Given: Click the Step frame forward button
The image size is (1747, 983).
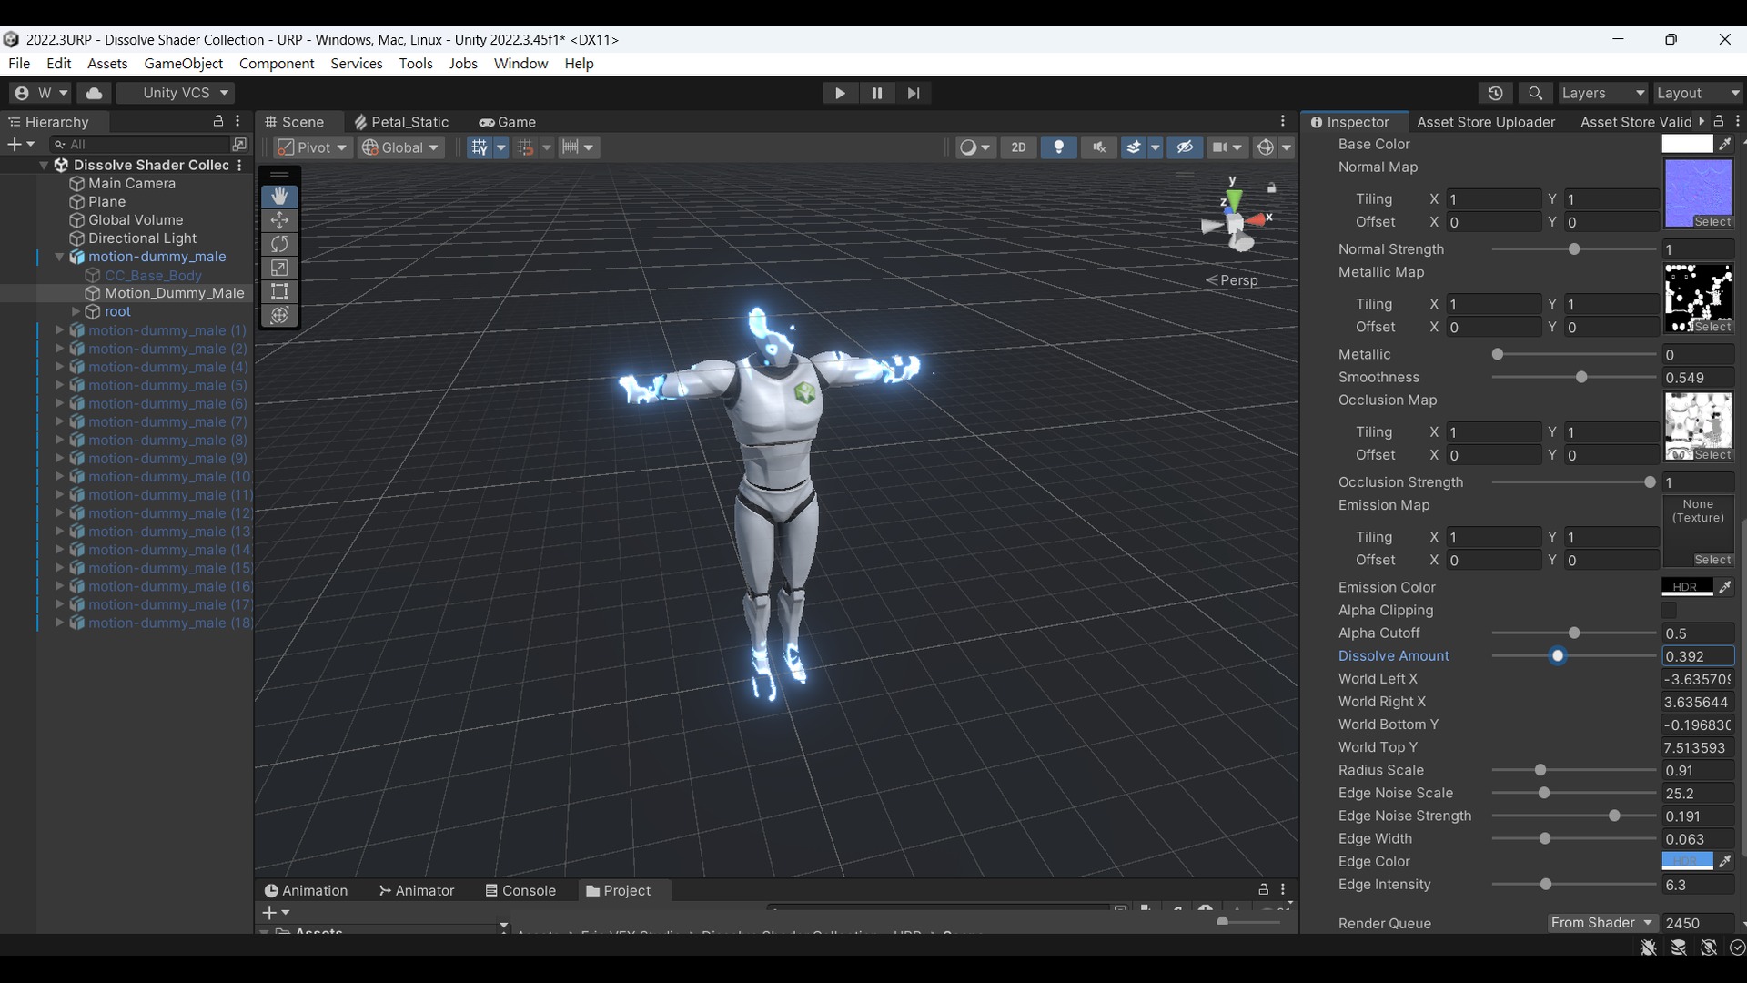Looking at the screenshot, I should point(913,93).
